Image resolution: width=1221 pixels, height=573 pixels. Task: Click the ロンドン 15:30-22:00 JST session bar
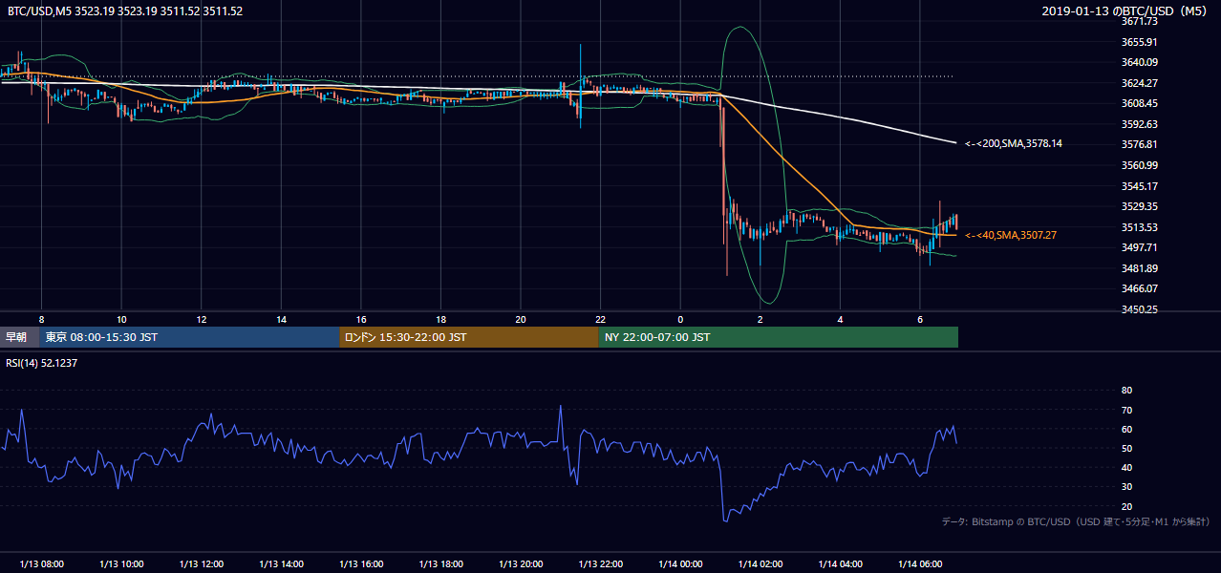(x=468, y=337)
